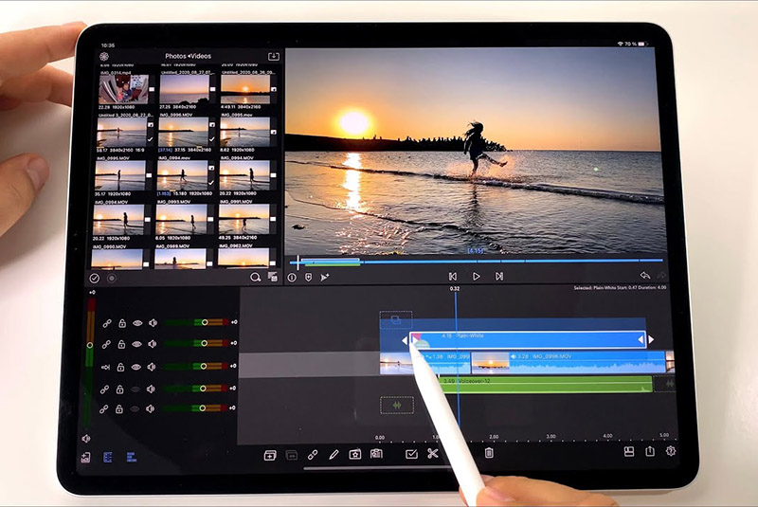The image size is (758, 507).
Task: Toggle link on the fourth track
Action: tap(106, 388)
